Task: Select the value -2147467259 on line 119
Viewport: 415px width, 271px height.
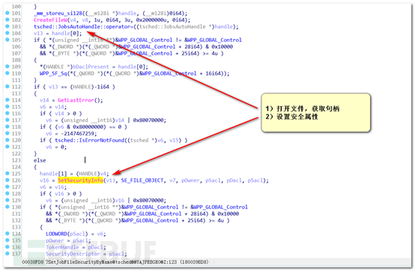Action: click(79, 133)
